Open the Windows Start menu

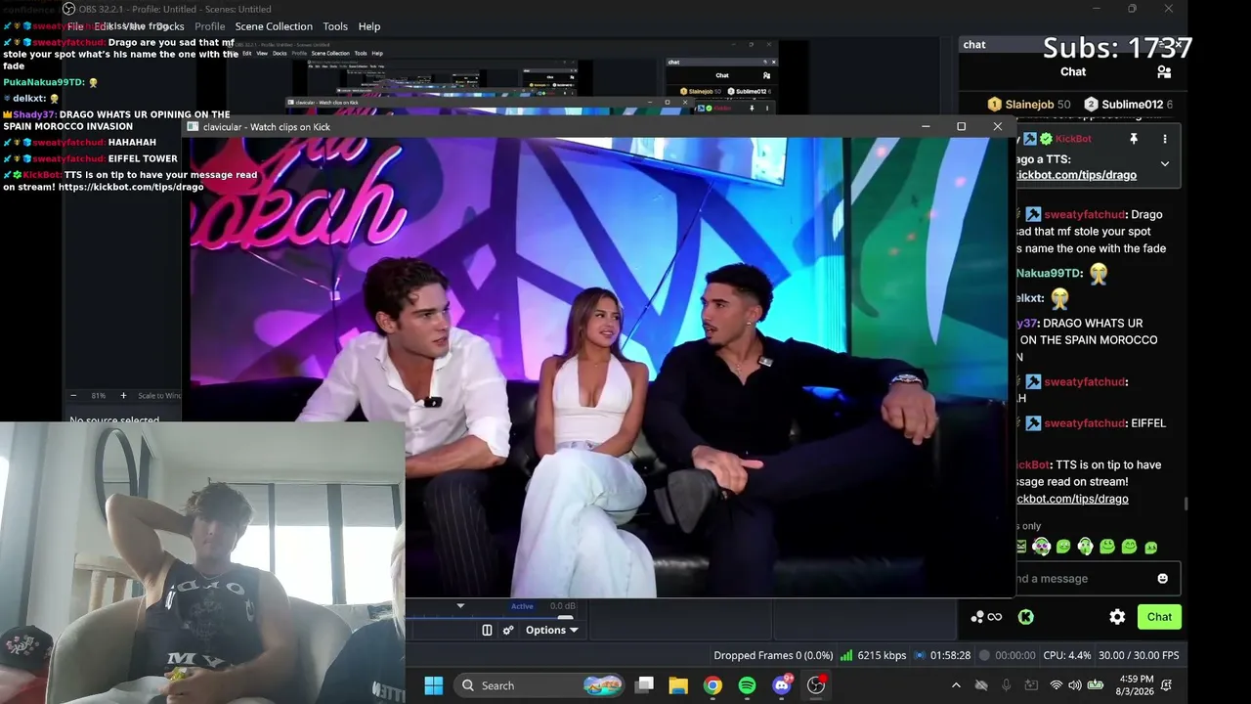tap(434, 685)
